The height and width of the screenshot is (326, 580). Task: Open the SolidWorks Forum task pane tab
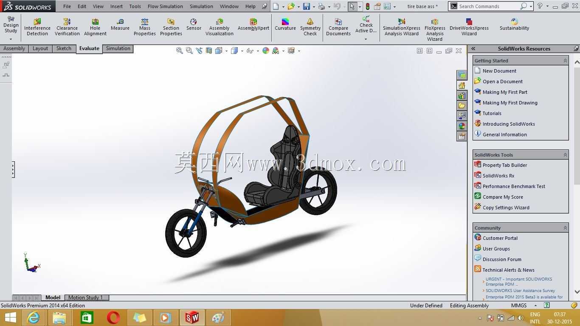(x=462, y=75)
